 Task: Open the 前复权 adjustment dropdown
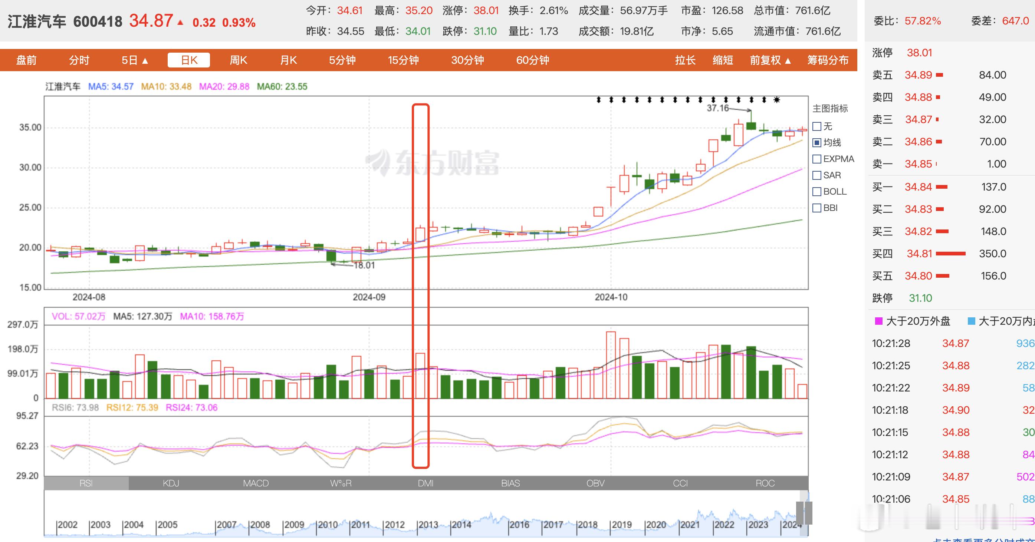770,60
